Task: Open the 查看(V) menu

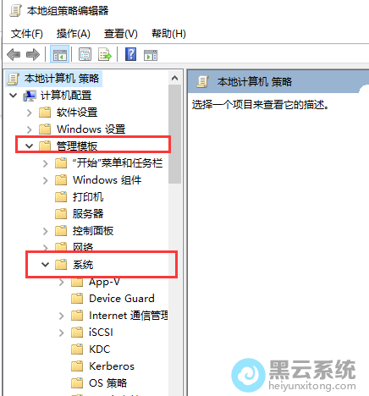Action: click(121, 34)
